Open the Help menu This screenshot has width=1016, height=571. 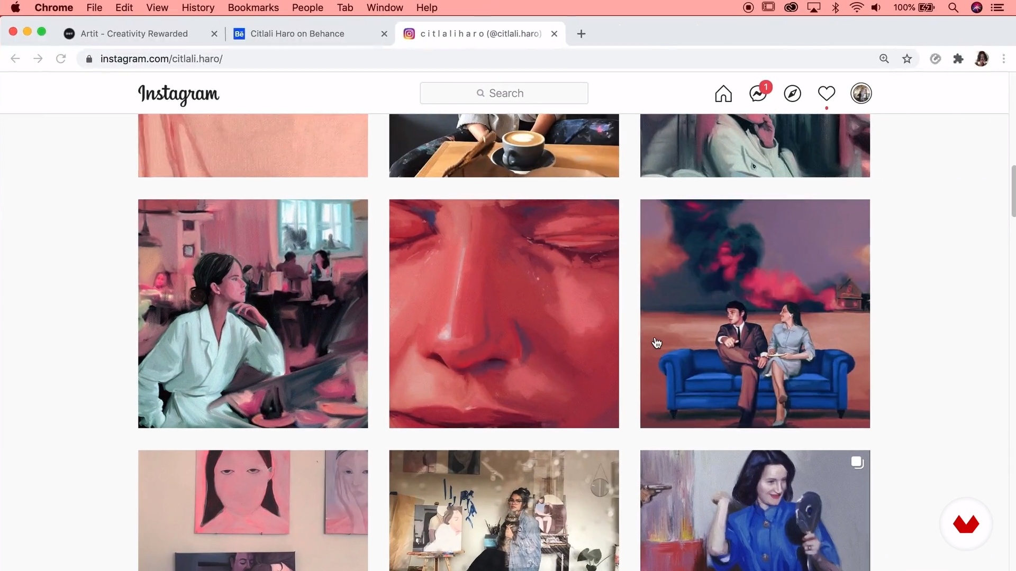pyautogui.click(x=427, y=7)
